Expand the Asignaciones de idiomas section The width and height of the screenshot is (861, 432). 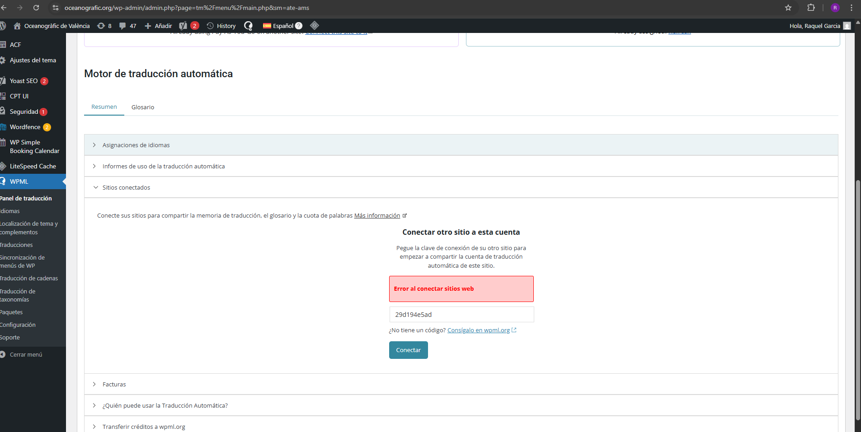pos(461,145)
